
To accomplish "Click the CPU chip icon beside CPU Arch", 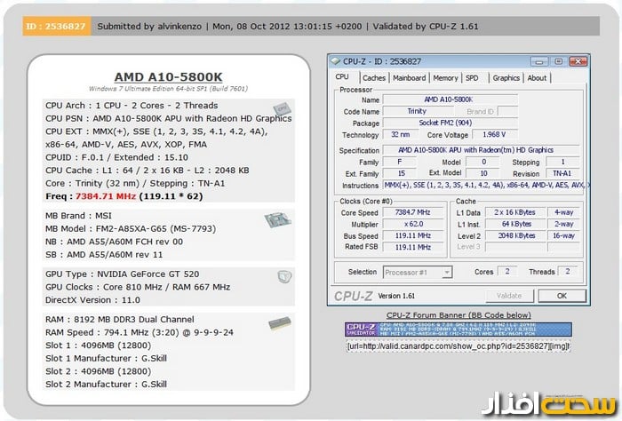I will [x=282, y=109].
